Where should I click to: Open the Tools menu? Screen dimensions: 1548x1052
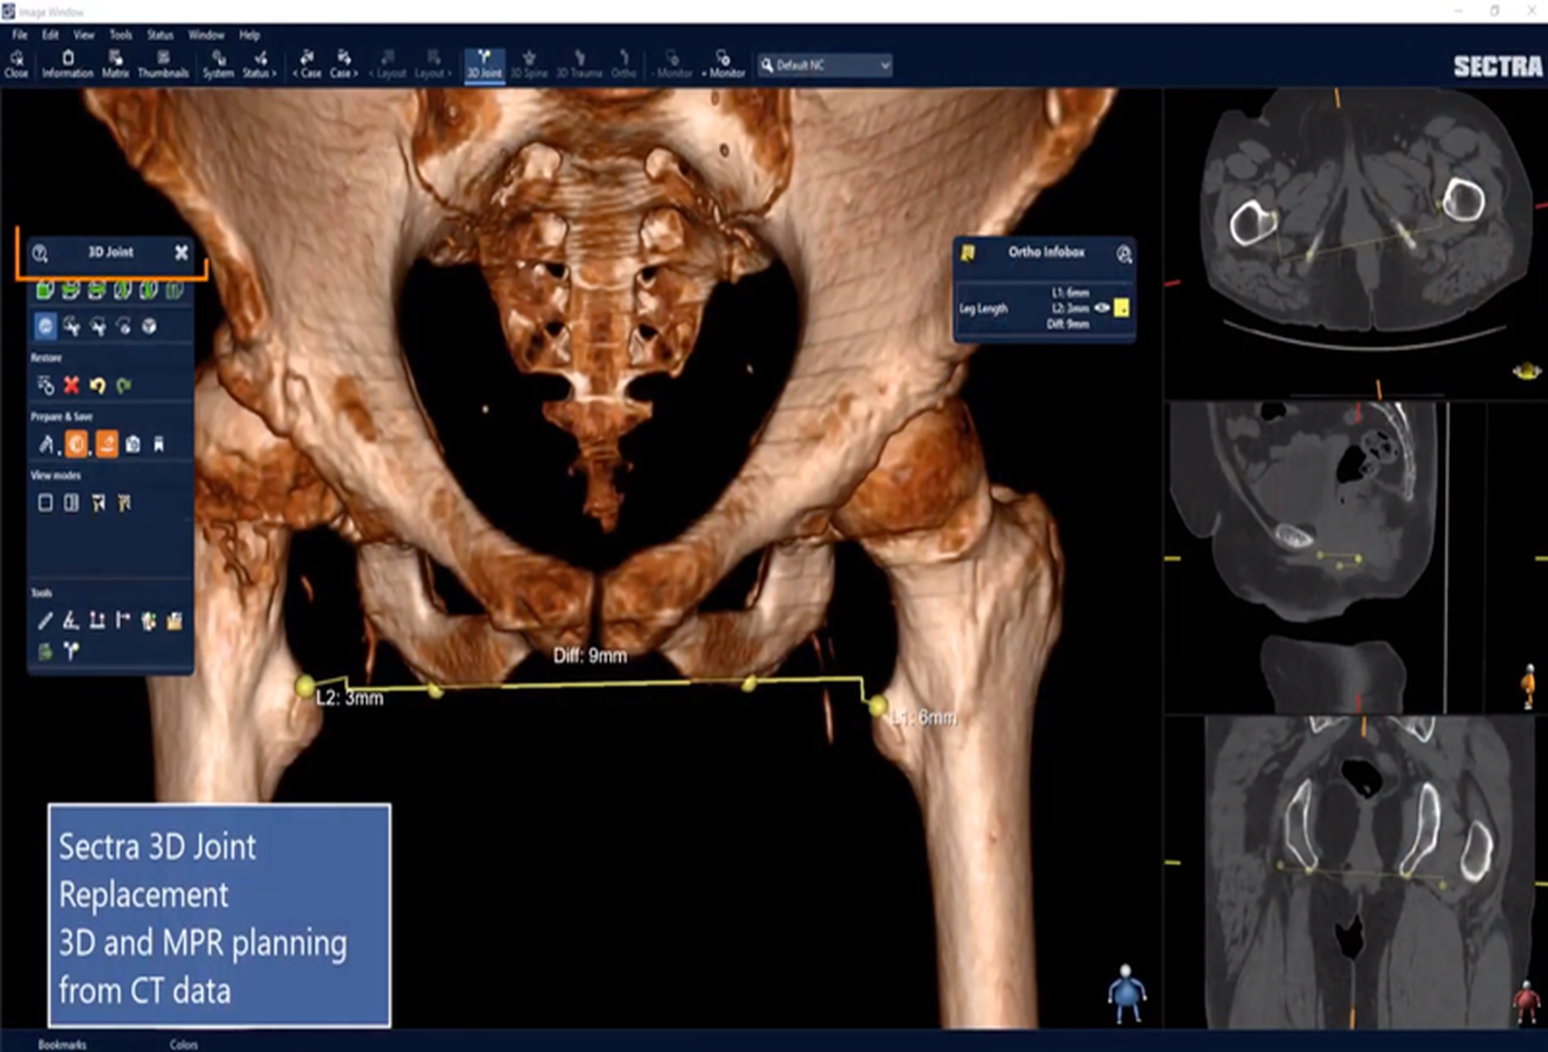[121, 35]
